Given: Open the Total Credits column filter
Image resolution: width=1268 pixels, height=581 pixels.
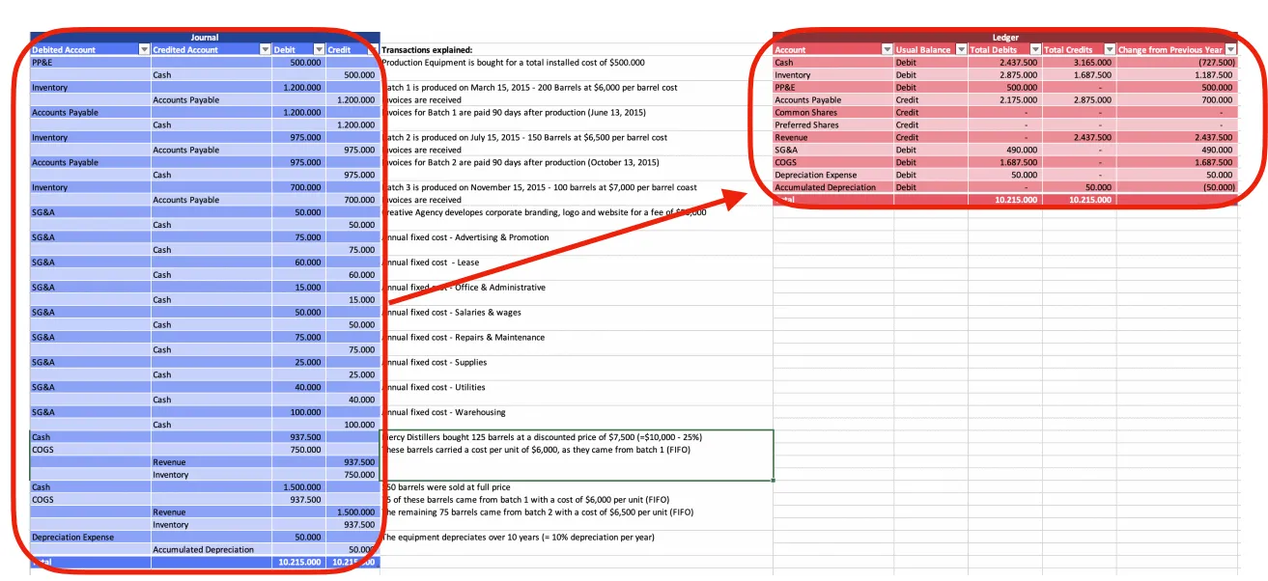Looking at the screenshot, I should [1108, 49].
